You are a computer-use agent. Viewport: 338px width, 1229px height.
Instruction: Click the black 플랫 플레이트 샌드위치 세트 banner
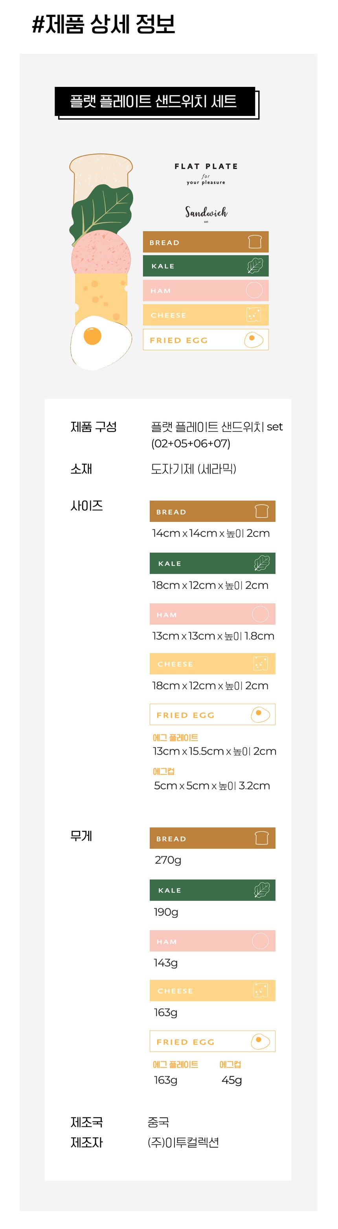[x=155, y=101]
